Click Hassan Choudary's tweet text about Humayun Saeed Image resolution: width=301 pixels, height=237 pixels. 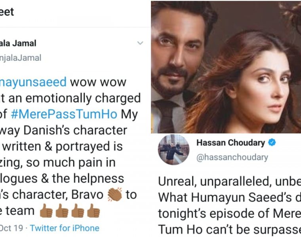pyautogui.click(x=230, y=206)
